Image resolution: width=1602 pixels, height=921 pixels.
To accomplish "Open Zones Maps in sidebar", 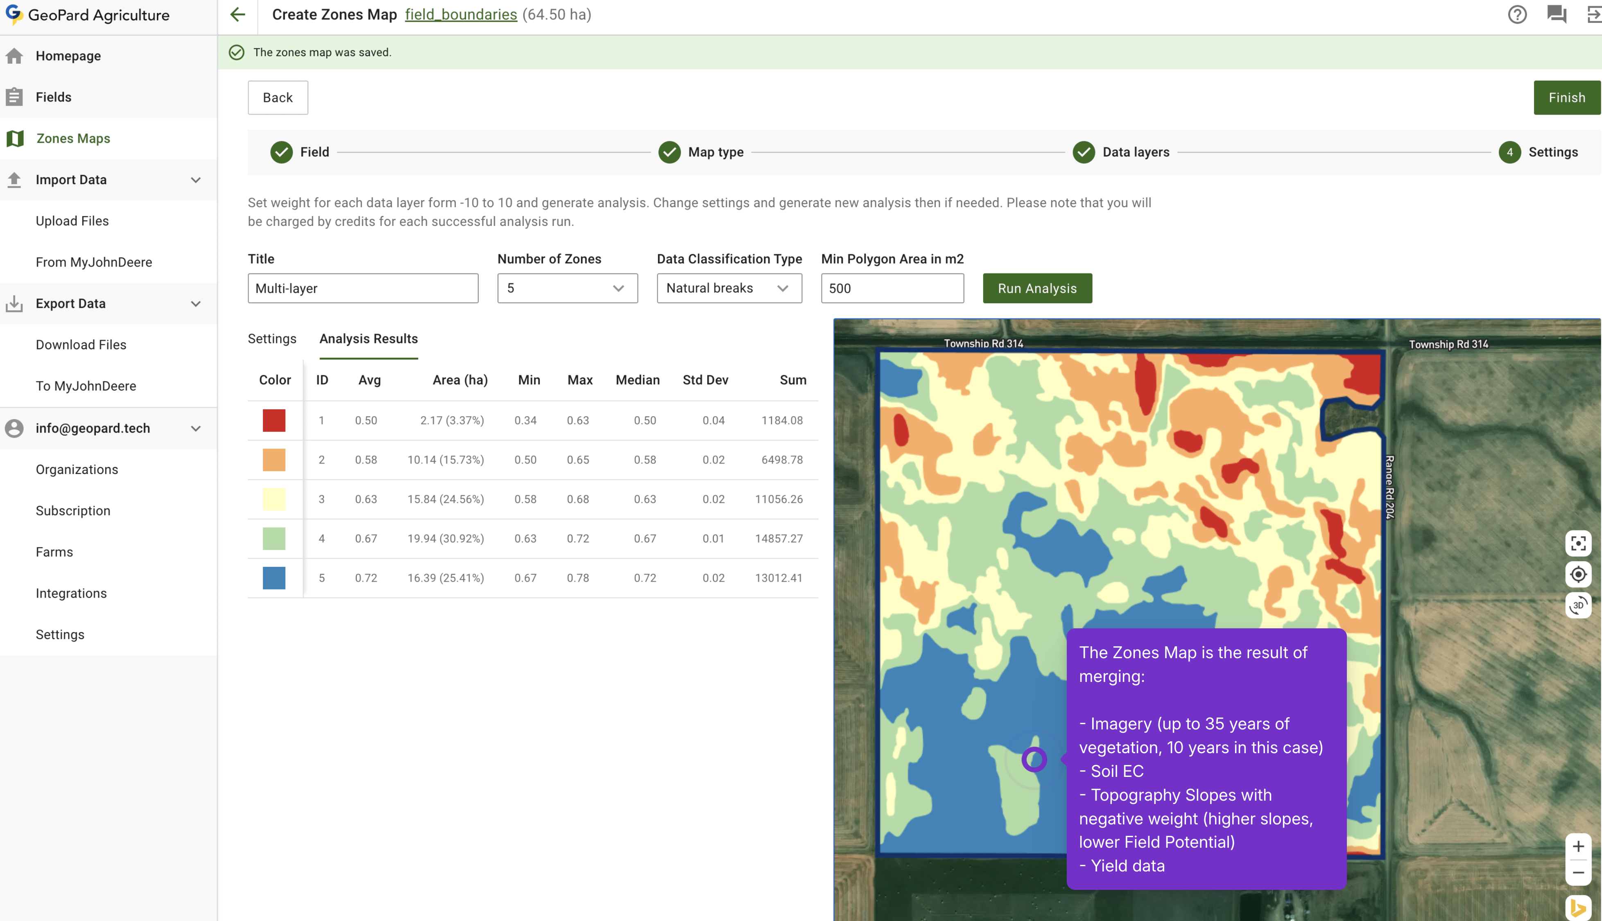I will [x=73, y=138].
